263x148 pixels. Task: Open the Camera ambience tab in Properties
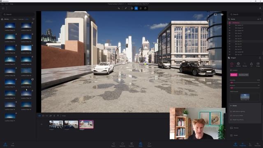(x=238, y=64)
